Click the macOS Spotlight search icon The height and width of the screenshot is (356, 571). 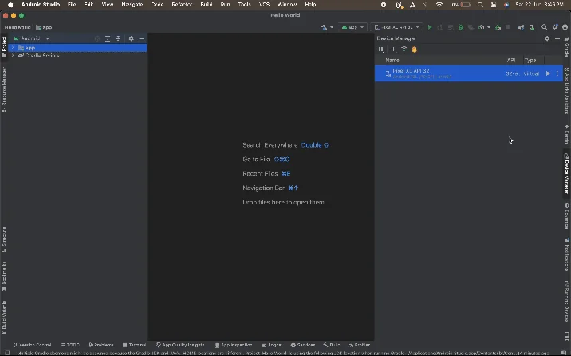click(x=480, y=5)
